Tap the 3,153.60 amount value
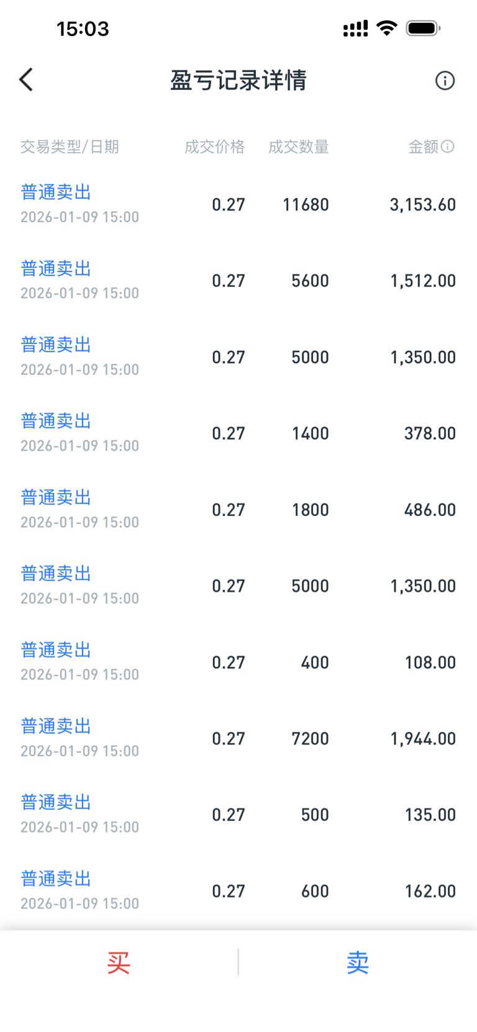Screen dimensions: 477x1032 tap(422, 205)
